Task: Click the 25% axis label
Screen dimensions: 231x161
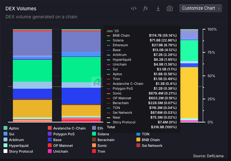Action: 211,99
